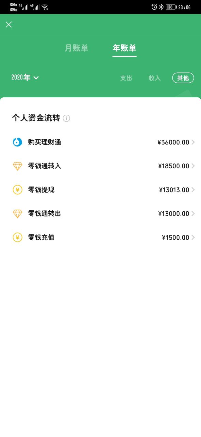The image size is (201, 437).
Task: Tap the yen coin icon beside 零钱充值
Action: tap(17, 238)
